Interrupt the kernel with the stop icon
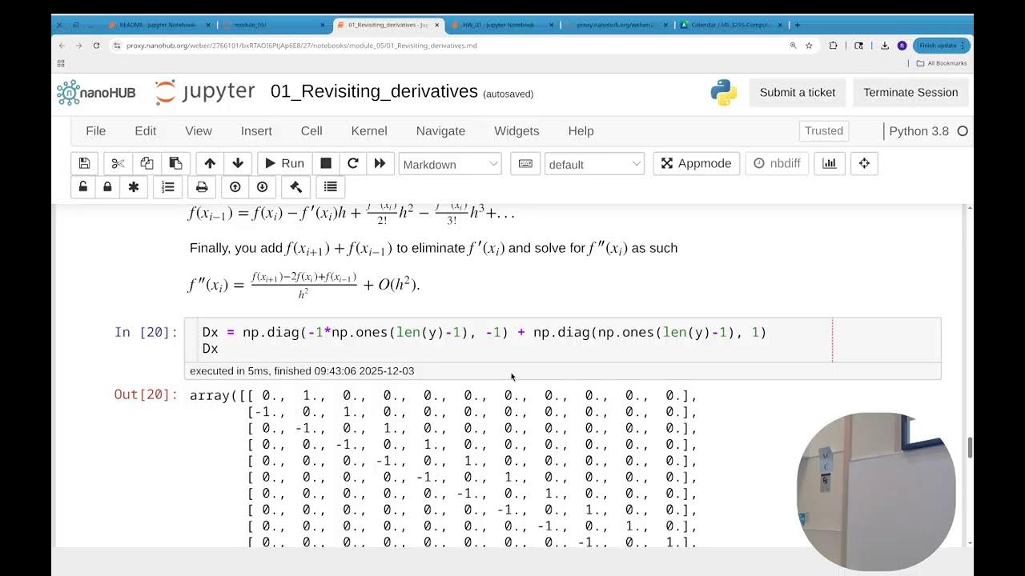The image size is (1025, 576). [326, 163]
